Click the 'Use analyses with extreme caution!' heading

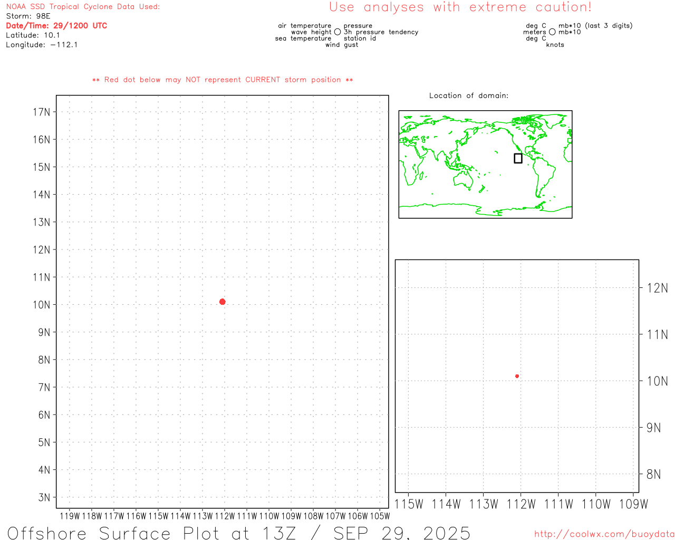point(460,7)
